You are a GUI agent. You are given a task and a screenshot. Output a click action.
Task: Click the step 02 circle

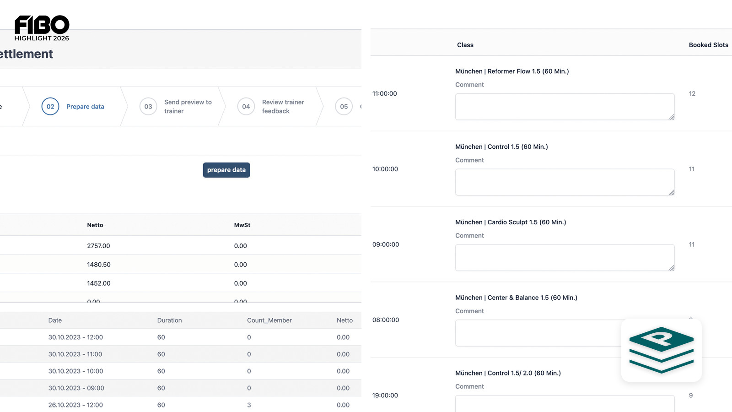click(50, 107)
